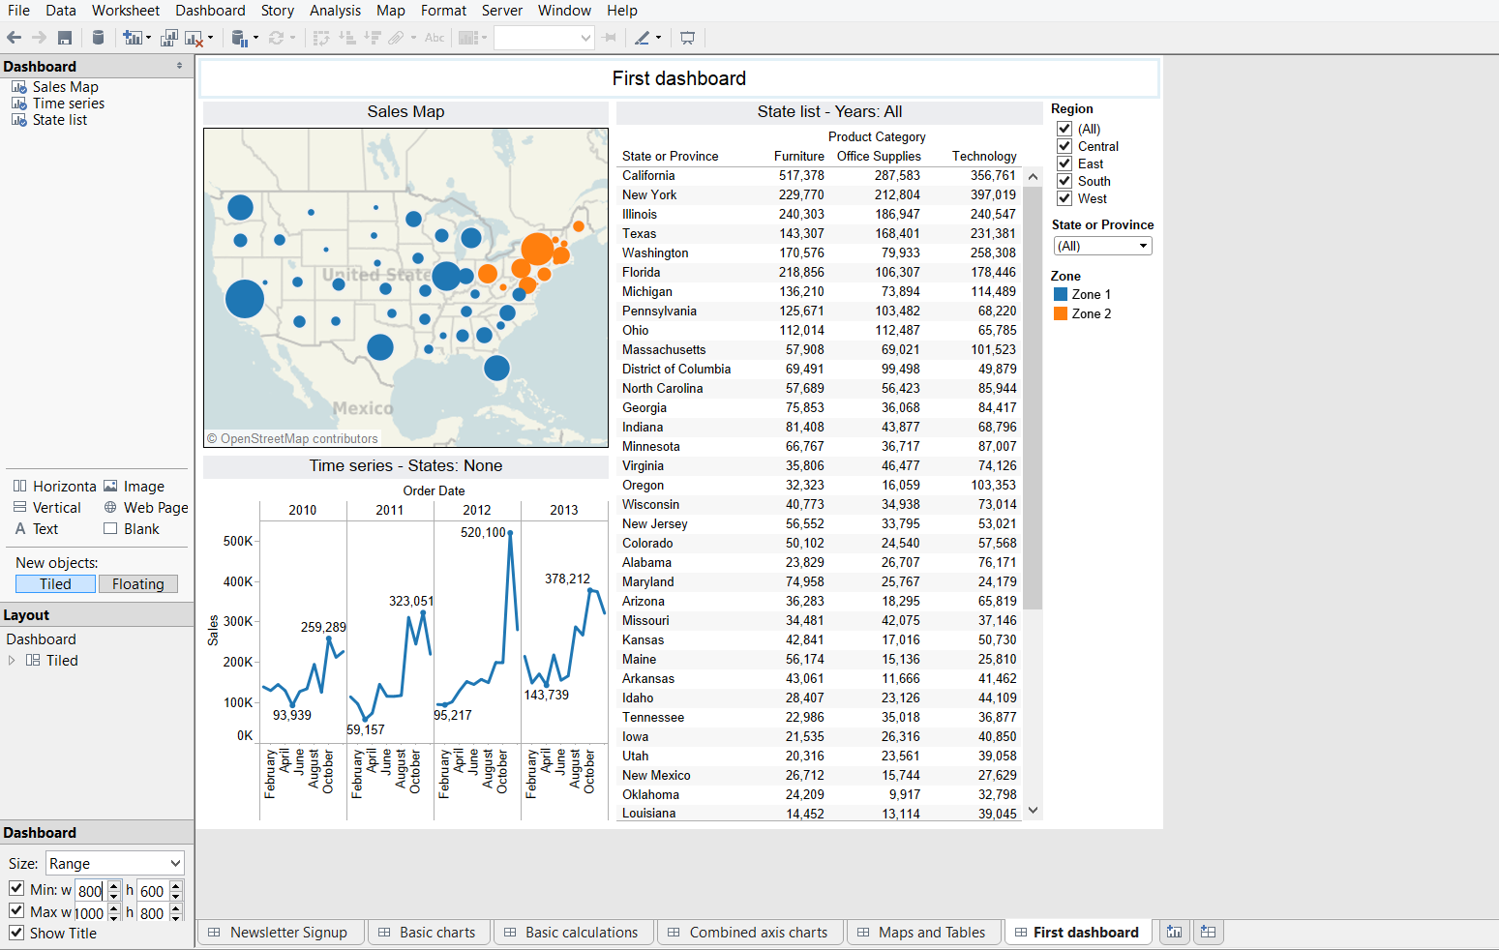Toggle the Min size checkbox
This screenshot has height=950, width=1499.
point(16,888)
